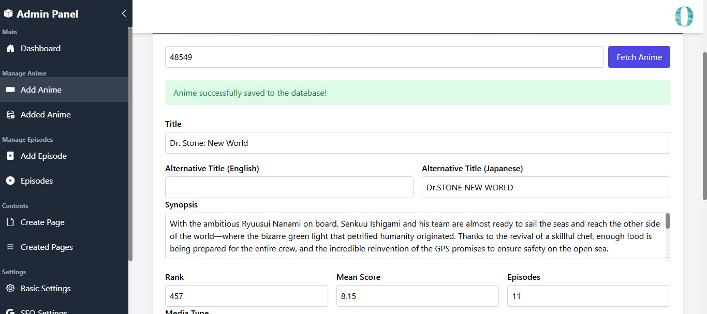Click the Create Page document icon
The height and width of the screenshot is (314, 707).
pyautogui.click(x=10, y=222)
